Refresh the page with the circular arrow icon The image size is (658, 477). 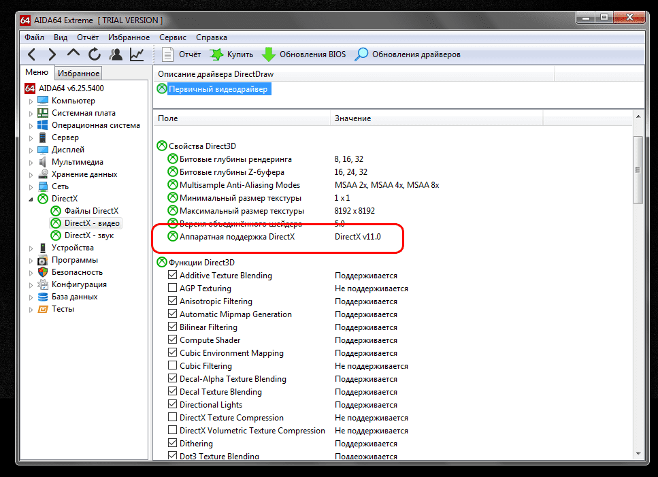(95, 54)
